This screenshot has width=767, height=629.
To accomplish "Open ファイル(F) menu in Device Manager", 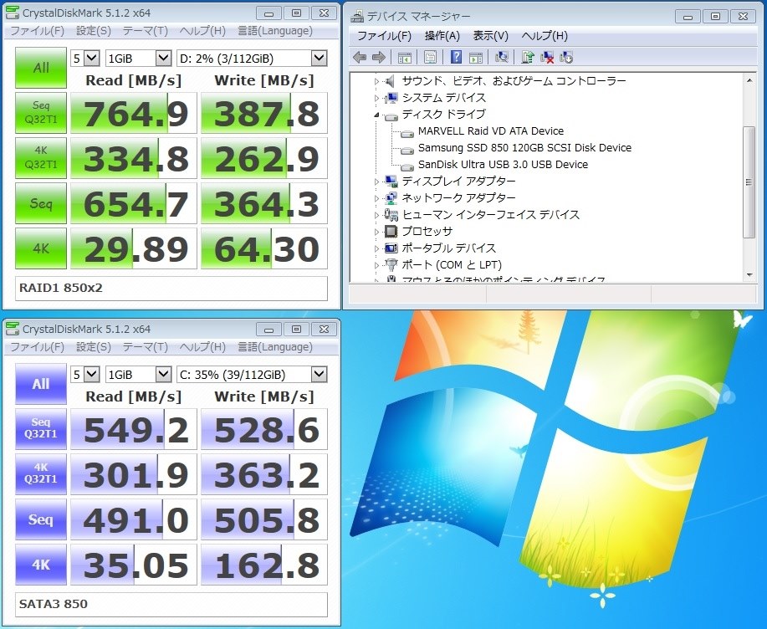I will (384, 36).
